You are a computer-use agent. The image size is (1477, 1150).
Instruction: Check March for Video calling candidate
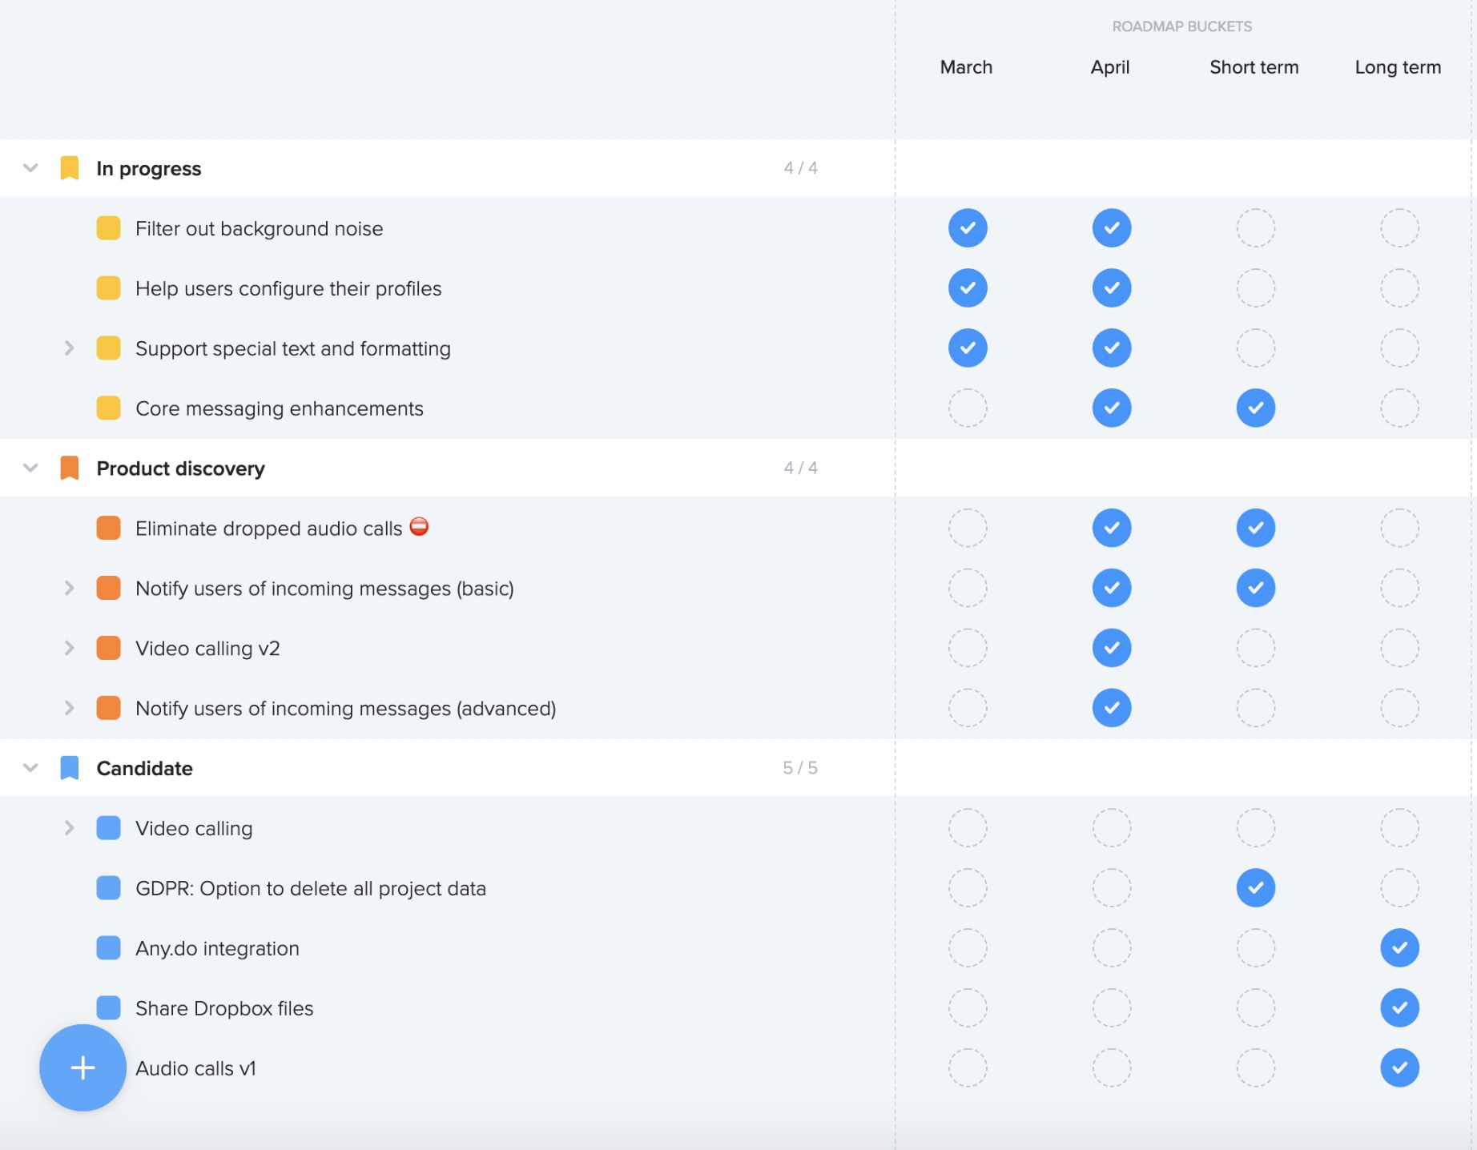(968, 828)
